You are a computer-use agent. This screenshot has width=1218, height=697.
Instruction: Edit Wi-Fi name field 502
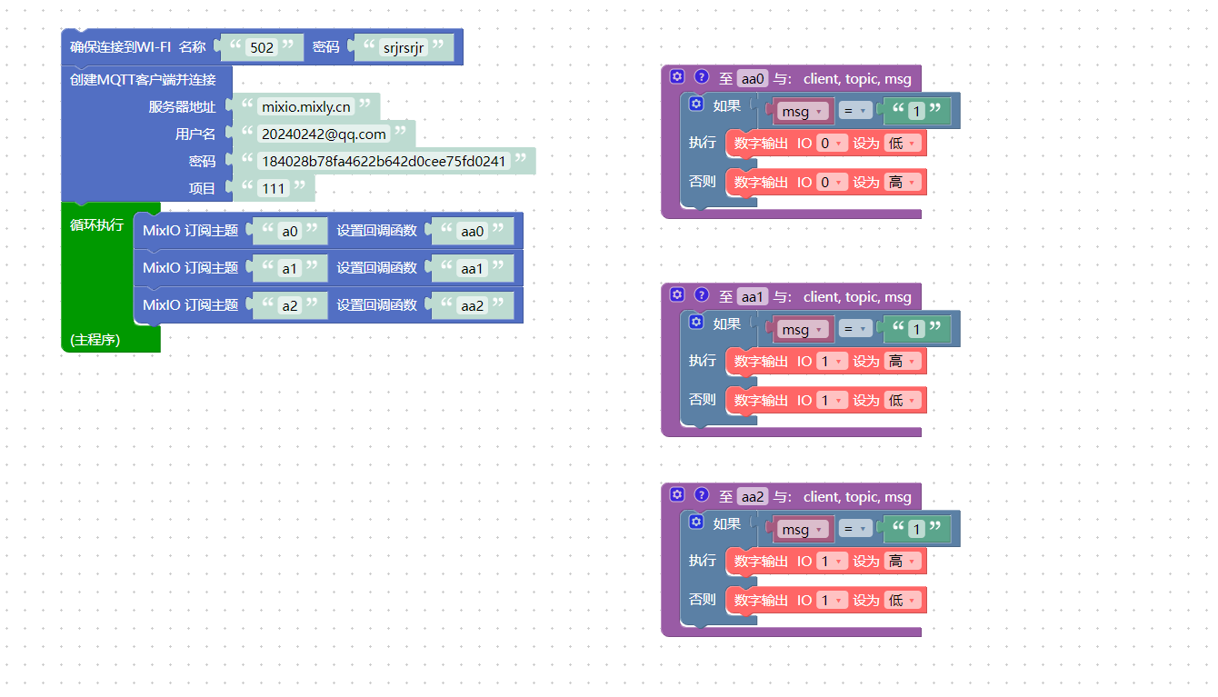262,47
